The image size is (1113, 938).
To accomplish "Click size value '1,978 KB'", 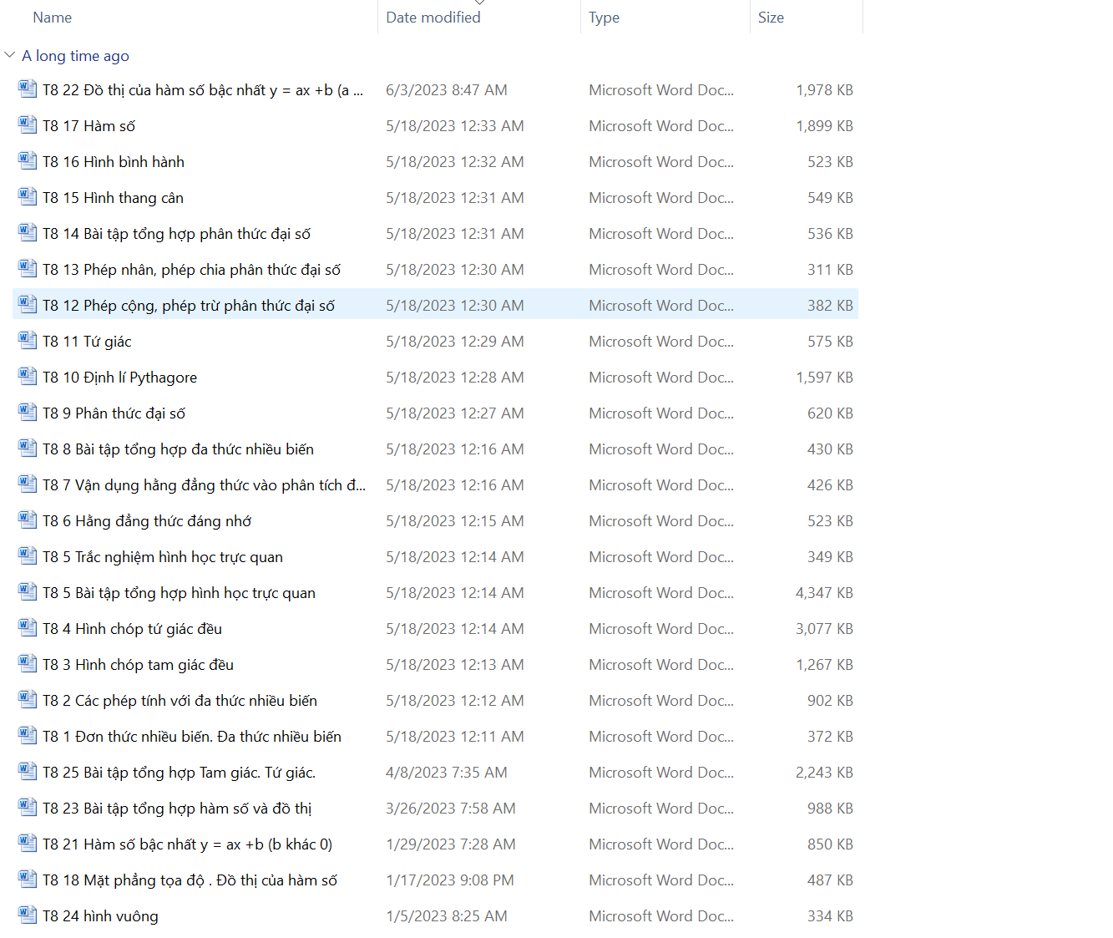I will (x=824, y=90).
